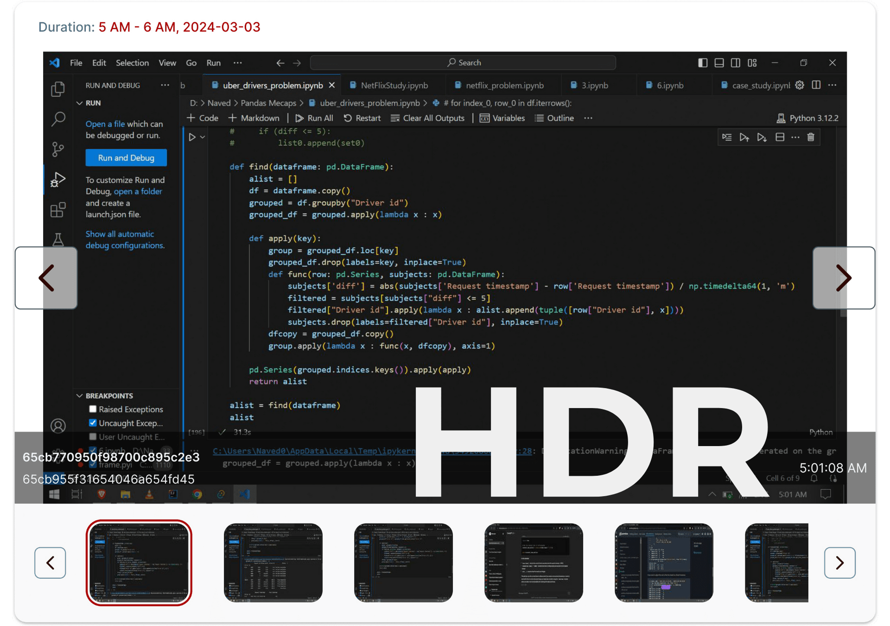Screen dimensions: 890x626
Task: Open the Extensions view
Action: pyautogui.click(x=58, y=210)
